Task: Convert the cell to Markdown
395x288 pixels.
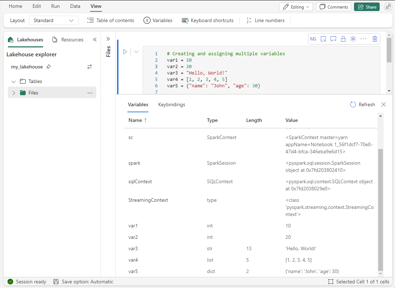Action: [313, 39]
